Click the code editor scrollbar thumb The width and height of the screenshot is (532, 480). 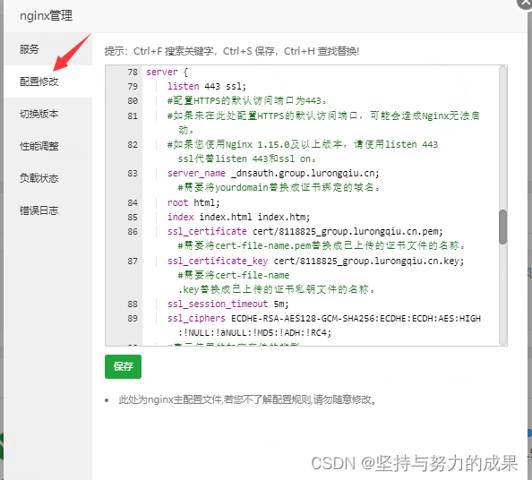[502, 227]
